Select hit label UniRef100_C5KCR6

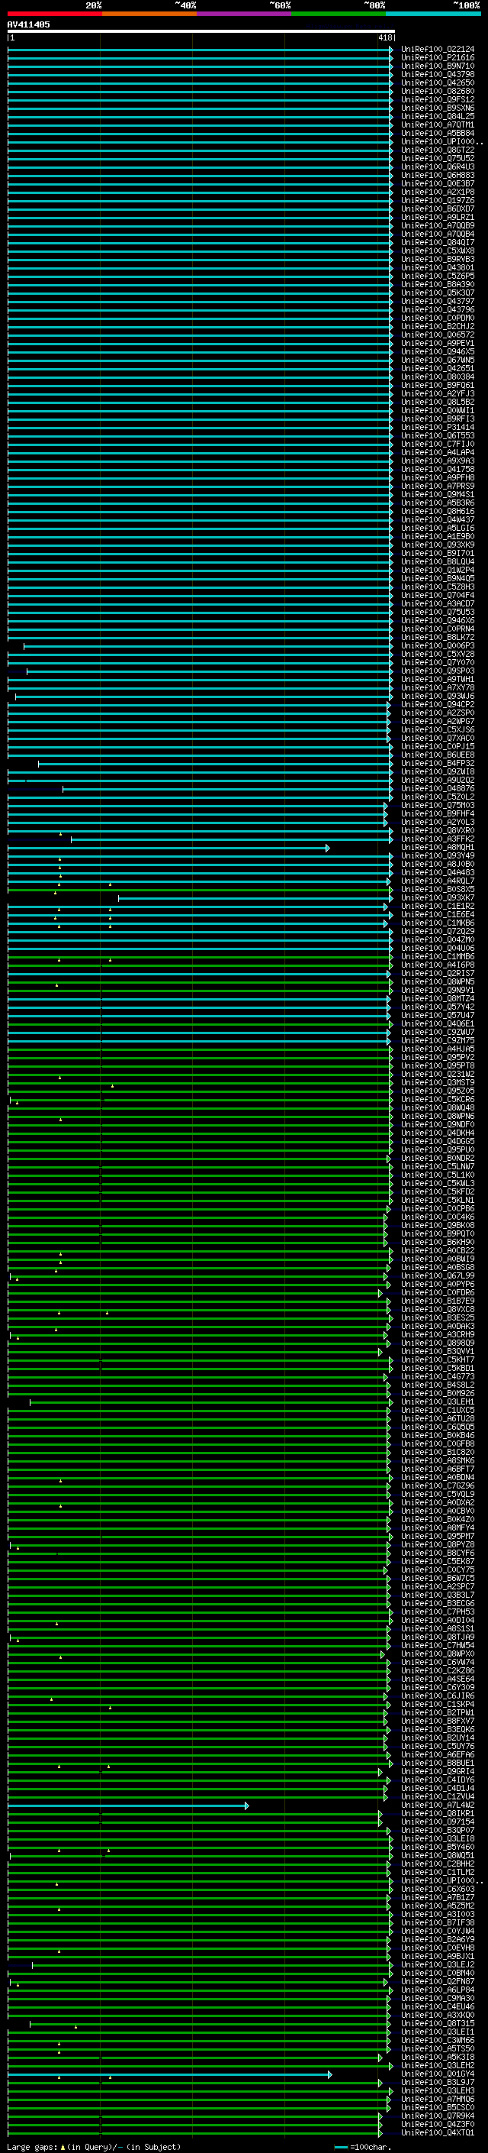(438, 1099)
